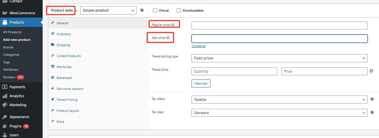Click the Extra wrench icon
Screen dimensions: 379x138
pos(53,121)
